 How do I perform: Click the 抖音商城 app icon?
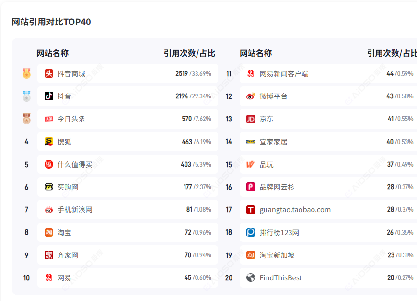pos(49,73)
